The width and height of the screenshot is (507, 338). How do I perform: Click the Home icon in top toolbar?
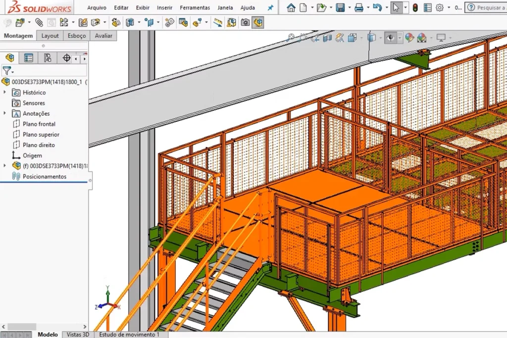pyautogui.click(x=291, y=8)
